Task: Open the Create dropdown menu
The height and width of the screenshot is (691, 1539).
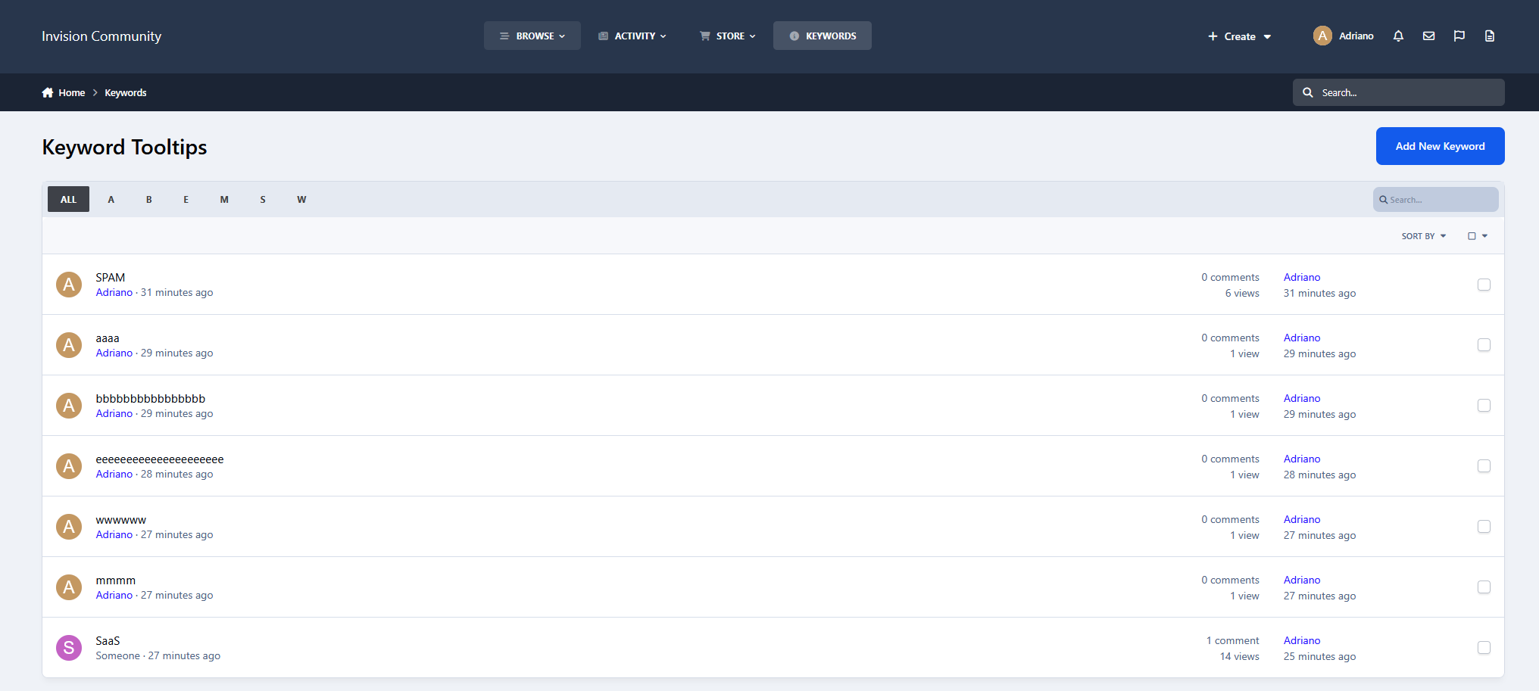Action: [x=1239, y=36]
